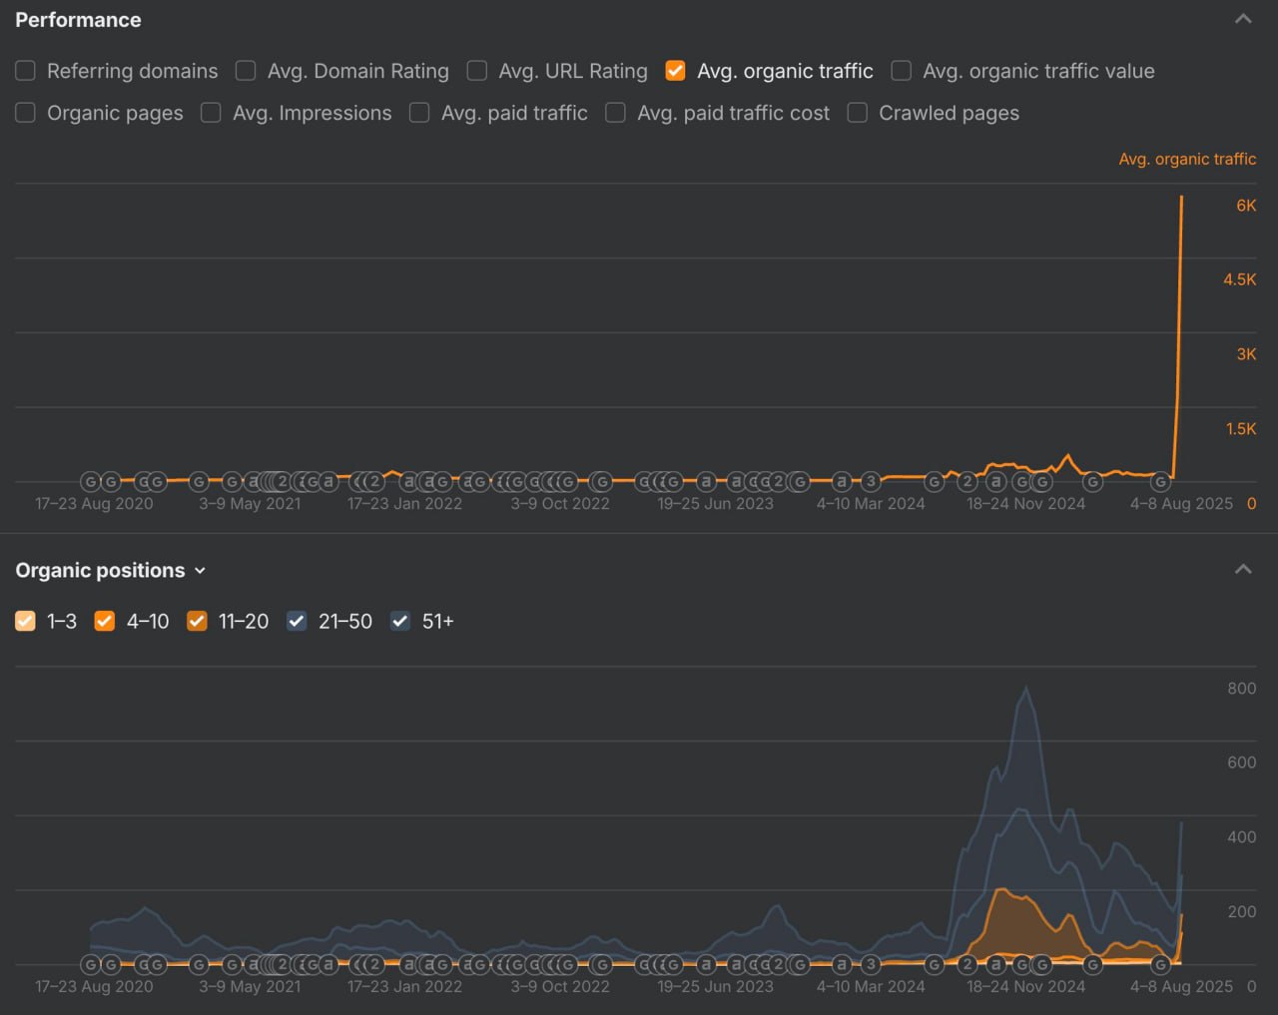Screen dimensions: 1278x1015
Task: Disable the 11–20 positions series
Action: click(x=198, y=621)
